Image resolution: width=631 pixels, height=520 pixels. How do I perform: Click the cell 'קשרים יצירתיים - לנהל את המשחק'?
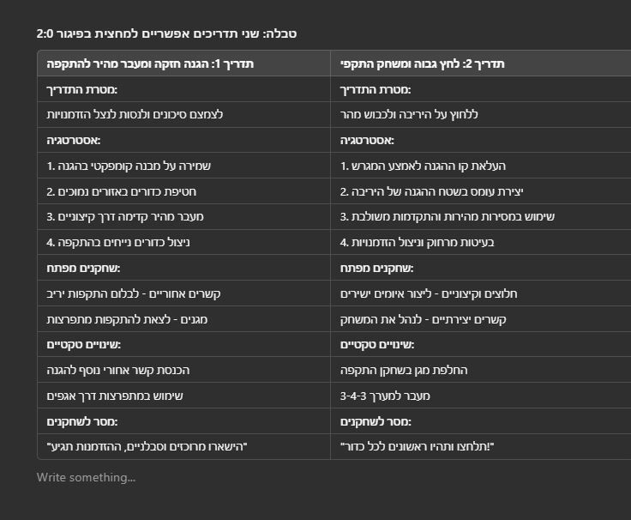point(480,319)
